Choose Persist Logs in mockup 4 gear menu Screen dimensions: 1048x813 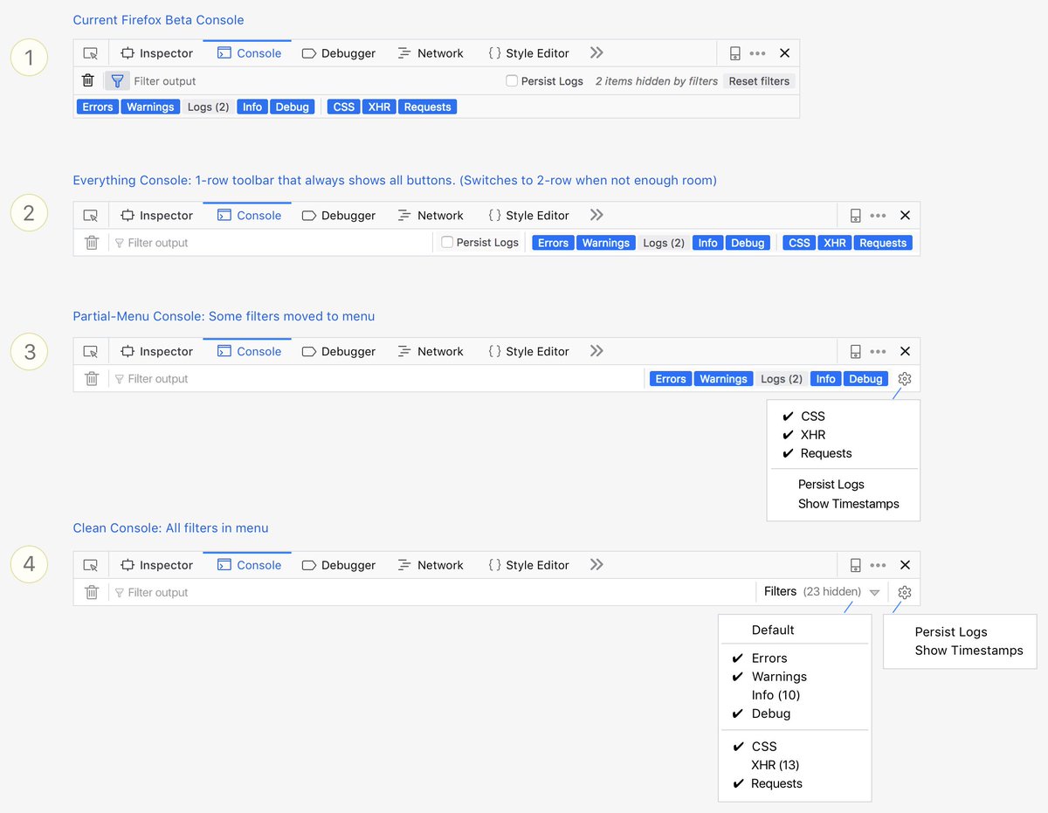951,632
